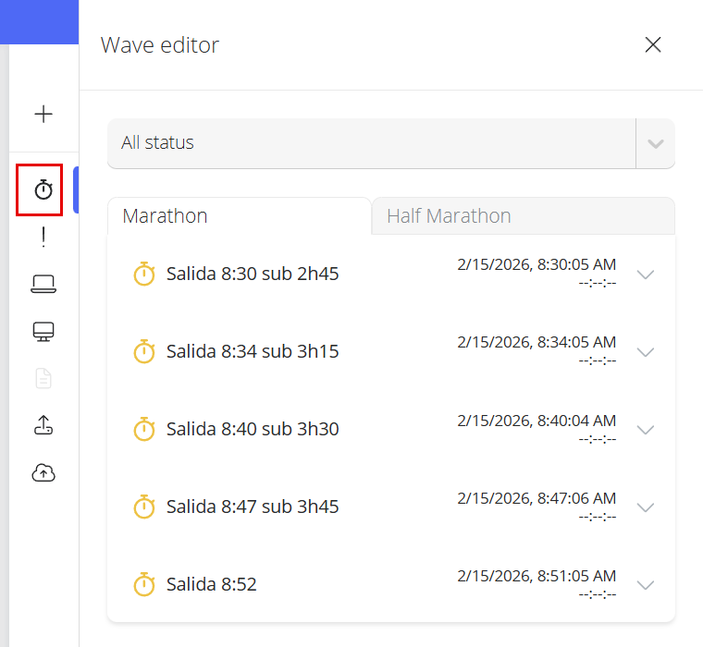Click the 2/15/2026, 8:34:05 AM timestamp
This screenshot has width=703, height=647.
click(x=536, y=342)
